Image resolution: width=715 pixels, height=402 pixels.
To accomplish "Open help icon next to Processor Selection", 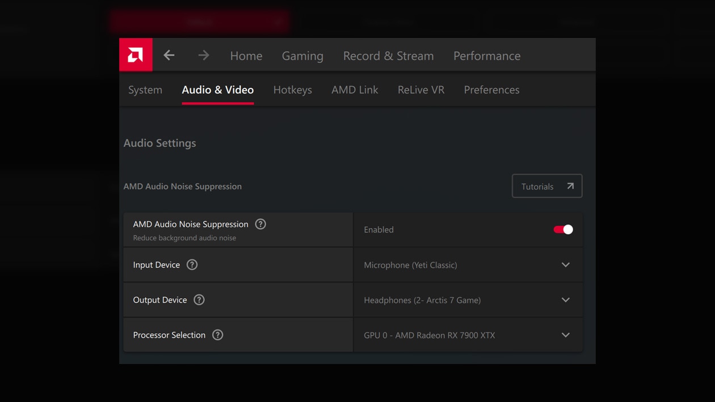I will (217, 335).
